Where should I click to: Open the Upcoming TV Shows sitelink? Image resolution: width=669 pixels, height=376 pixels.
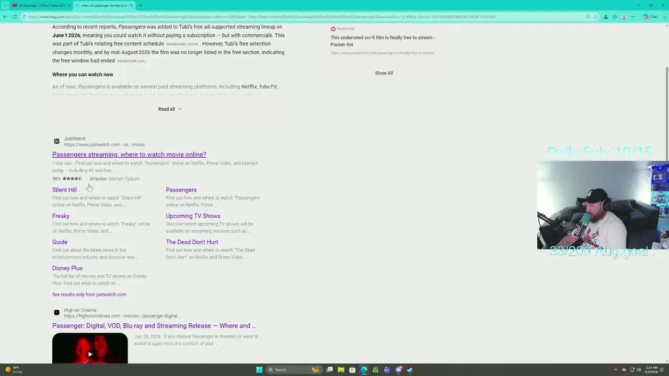[193, 216]
